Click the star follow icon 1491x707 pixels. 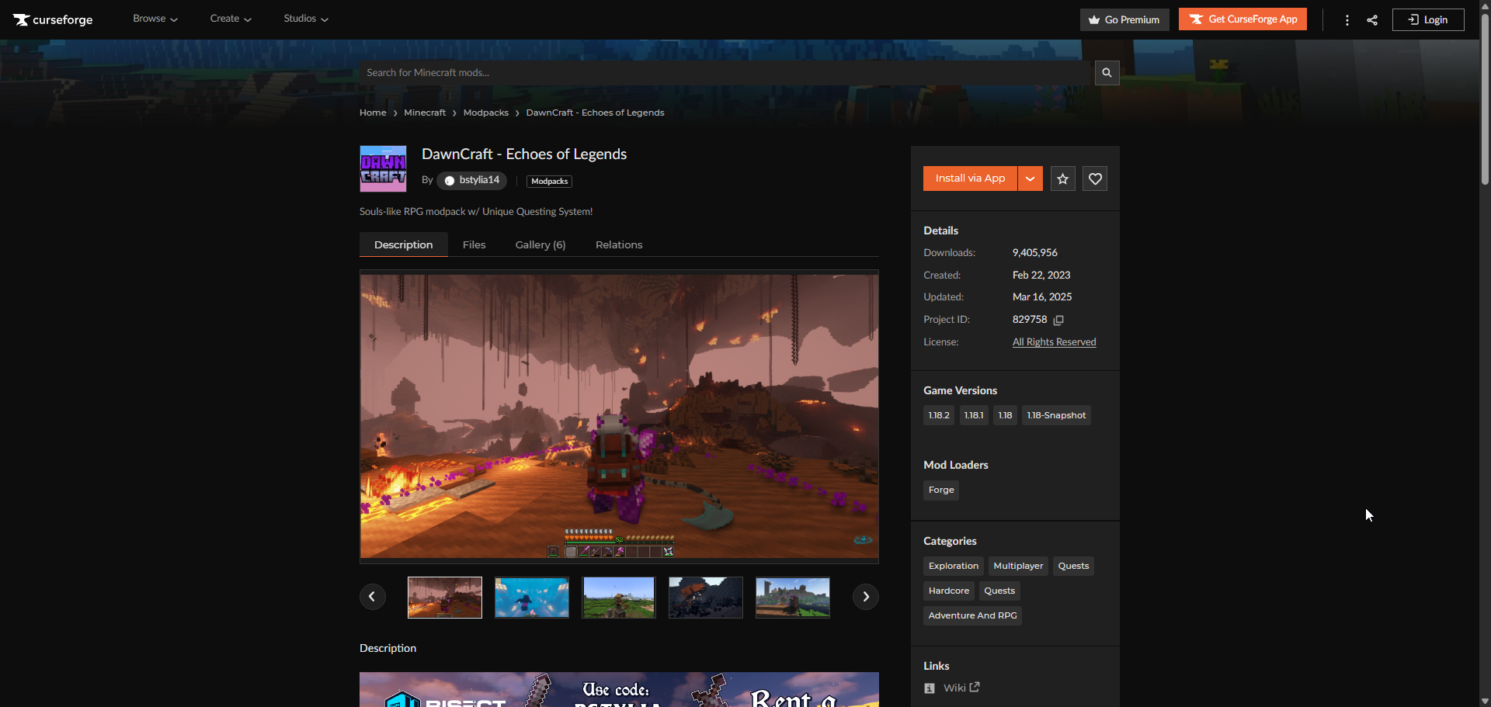(x=1062, y=179)
